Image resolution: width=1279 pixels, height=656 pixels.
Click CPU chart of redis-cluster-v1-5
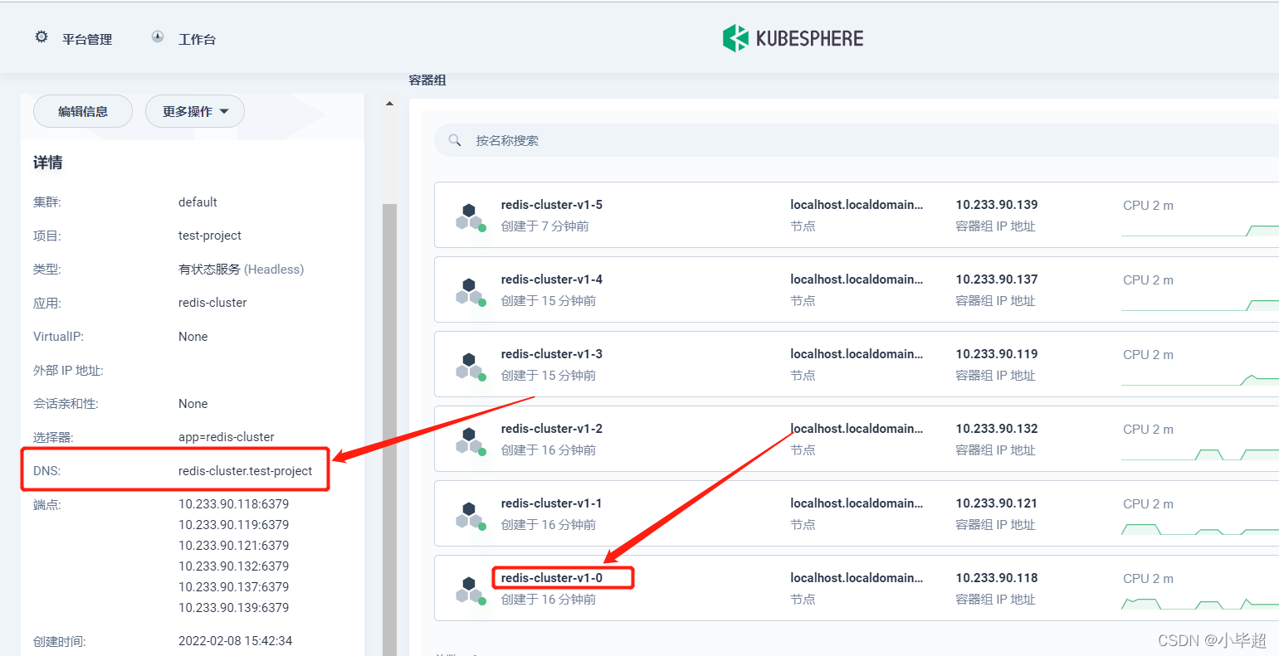pyautogui.click(x=1200, y=230)
